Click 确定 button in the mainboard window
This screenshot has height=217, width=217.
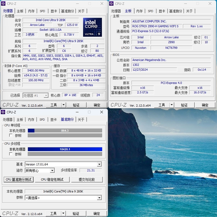point(205,105)
